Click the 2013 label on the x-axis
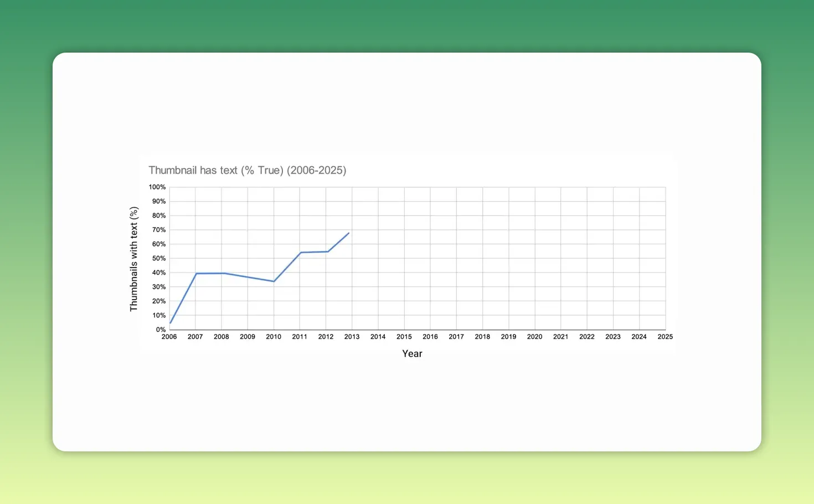 coord(352,336)
